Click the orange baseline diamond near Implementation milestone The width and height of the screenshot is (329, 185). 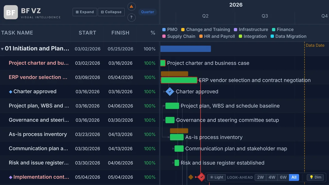pyautogui.click(x=191, y=177)
